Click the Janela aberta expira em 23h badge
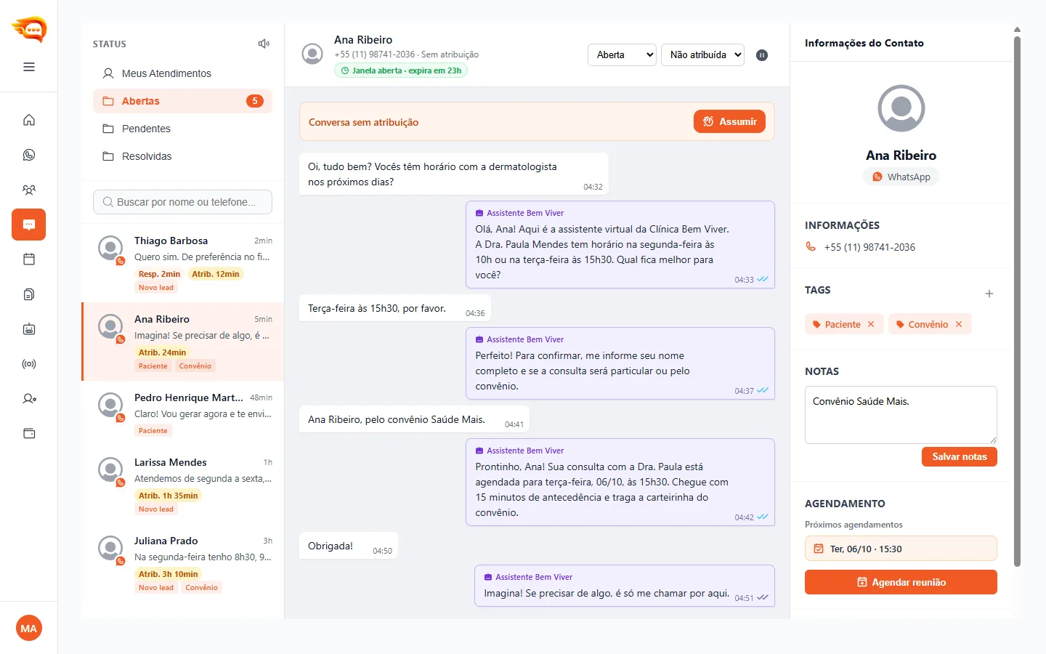Image resolution: width=1046 pixels, height=654 pixels. [401, 70]
